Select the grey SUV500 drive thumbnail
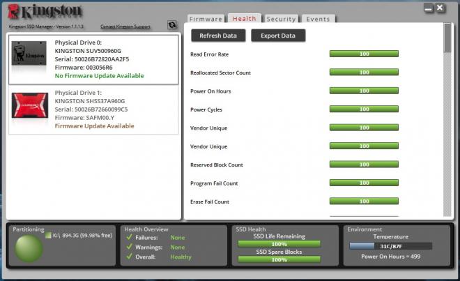This screenshot has width=460, height=281. 29,54
